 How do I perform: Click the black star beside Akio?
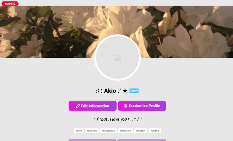tap(125, 91)
